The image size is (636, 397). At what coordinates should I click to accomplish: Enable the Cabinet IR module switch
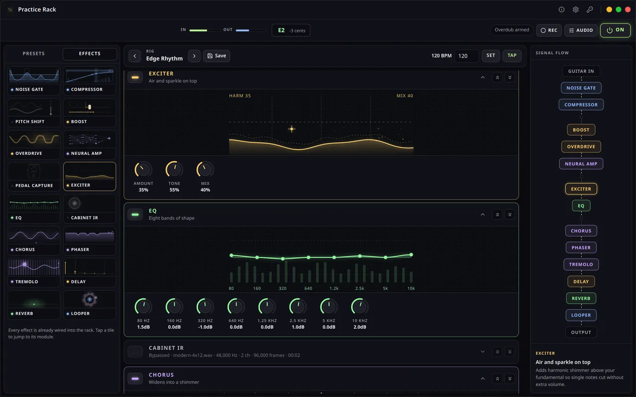click(x=135, y=351)
